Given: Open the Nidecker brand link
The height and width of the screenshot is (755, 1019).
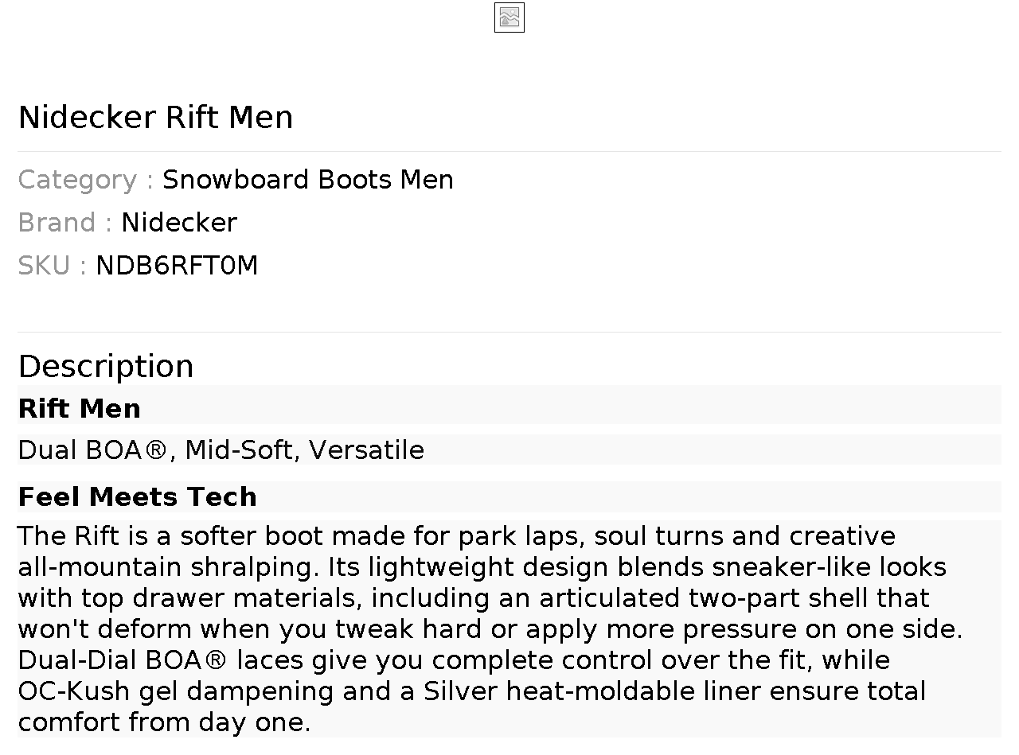Looking at the screenshot, I should click(x=179, y=223).
